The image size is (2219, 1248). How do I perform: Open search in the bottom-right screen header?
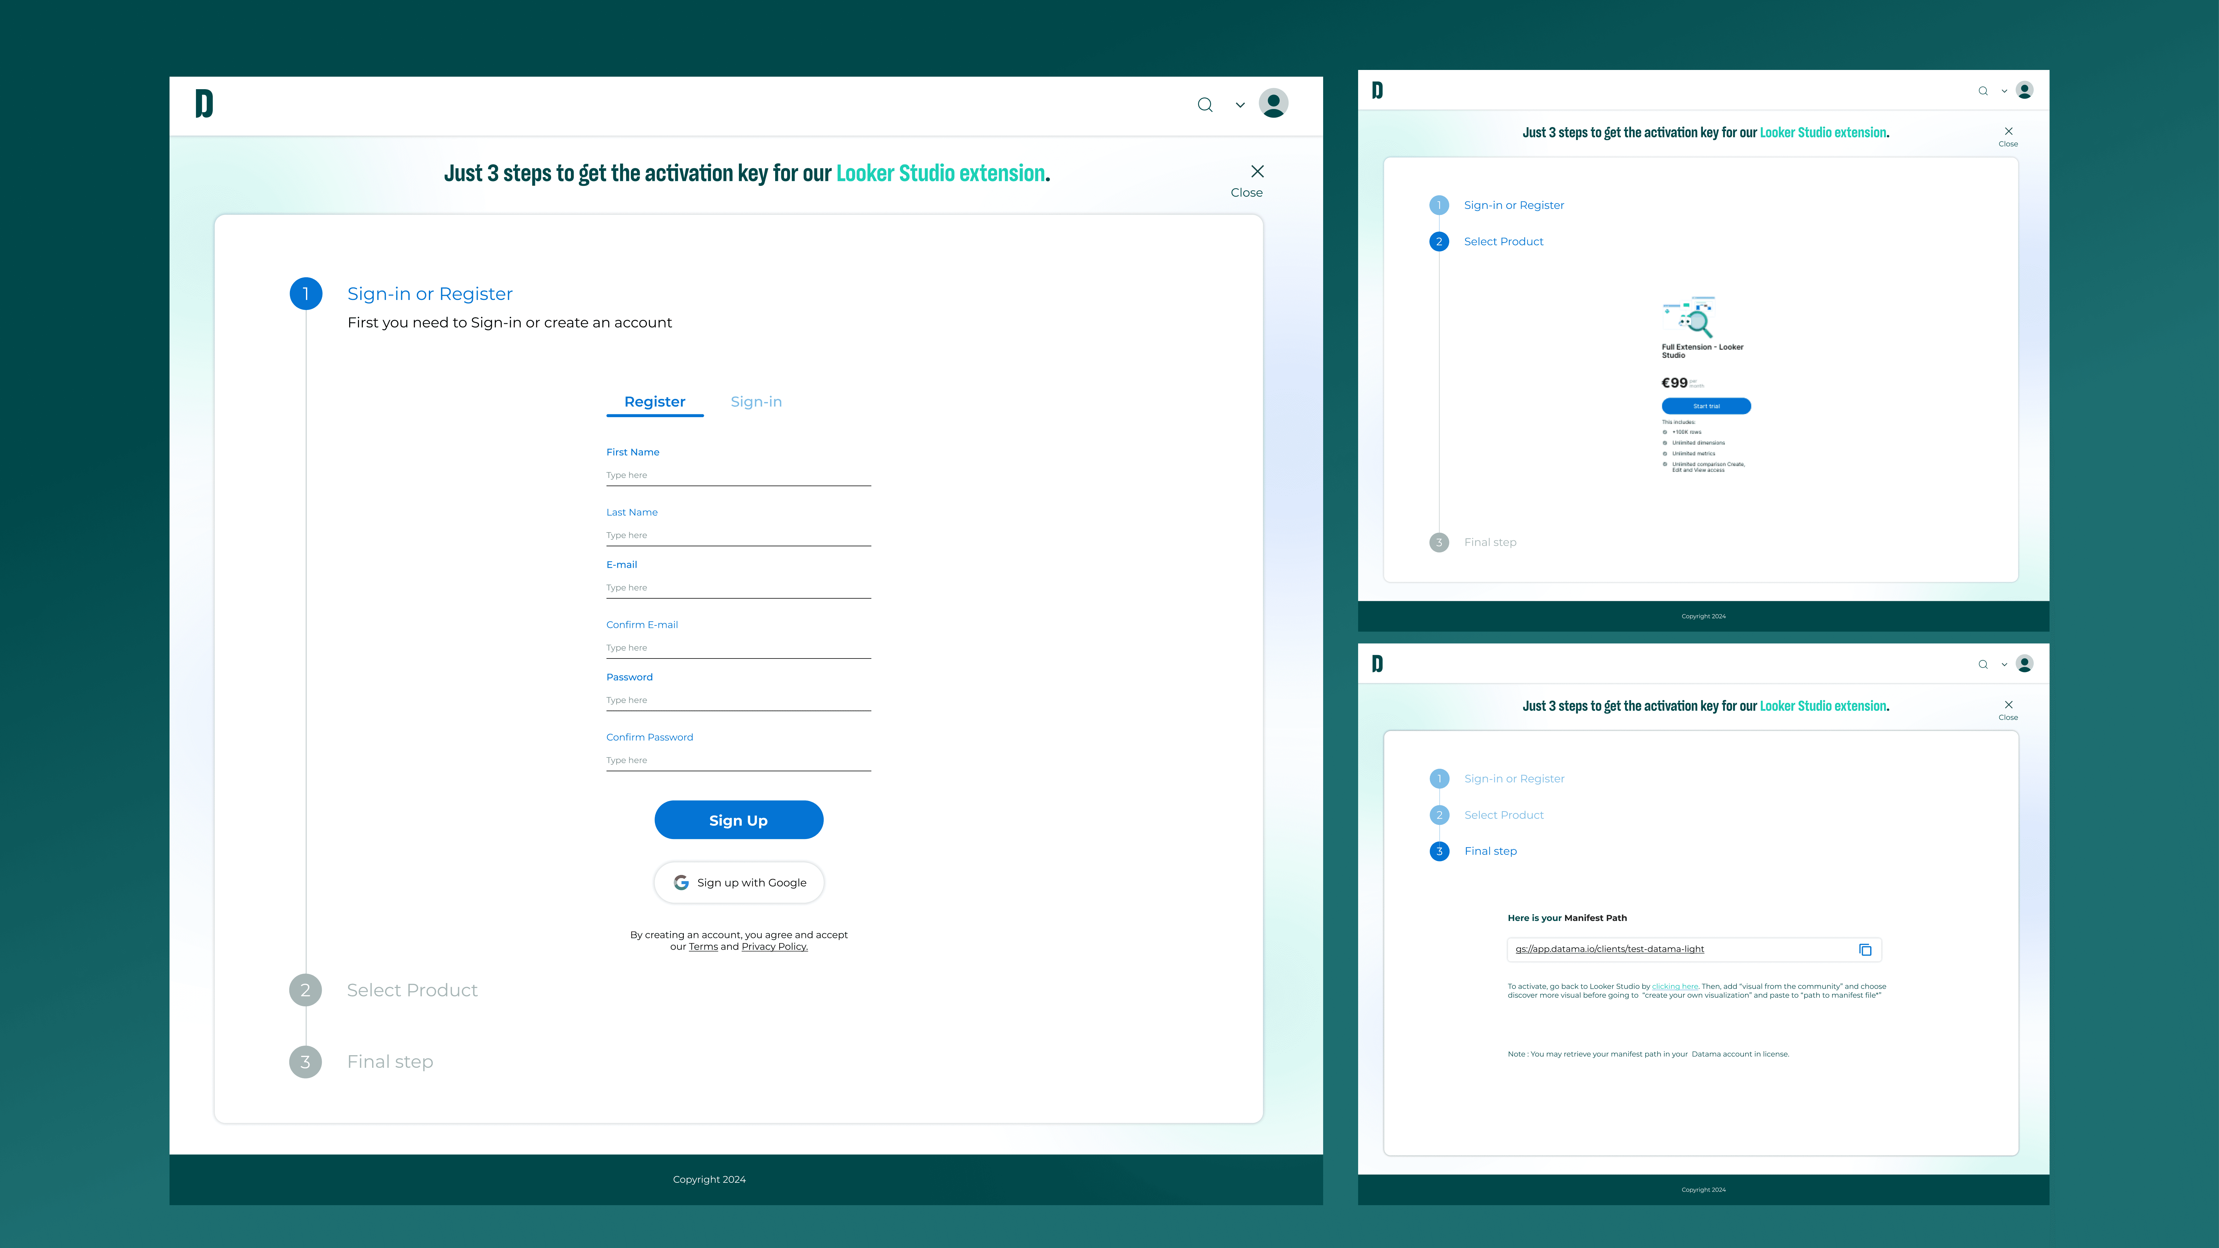[1983, 665]
